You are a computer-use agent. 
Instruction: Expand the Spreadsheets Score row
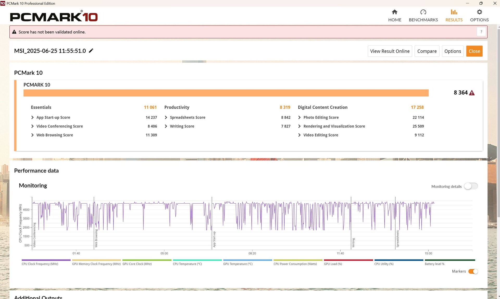coord(166,117)
